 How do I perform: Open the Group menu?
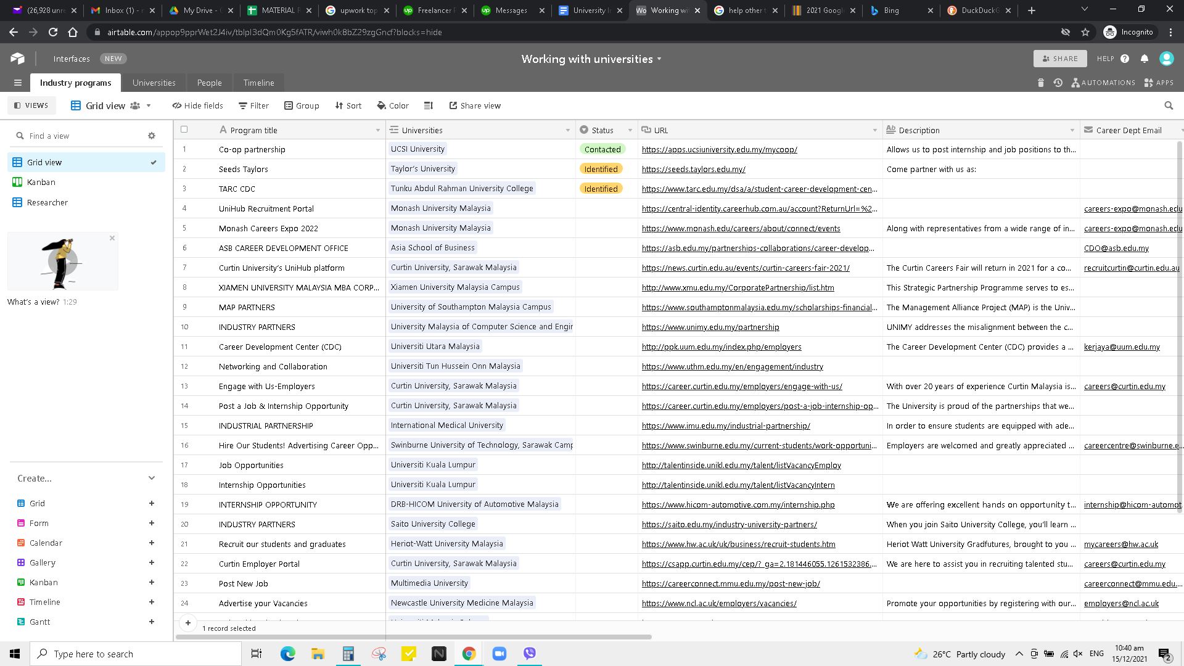point(302,105)
